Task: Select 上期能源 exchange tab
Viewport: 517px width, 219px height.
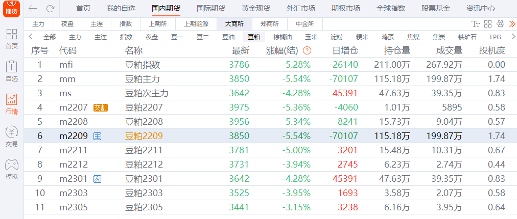Action: (196, 23)
